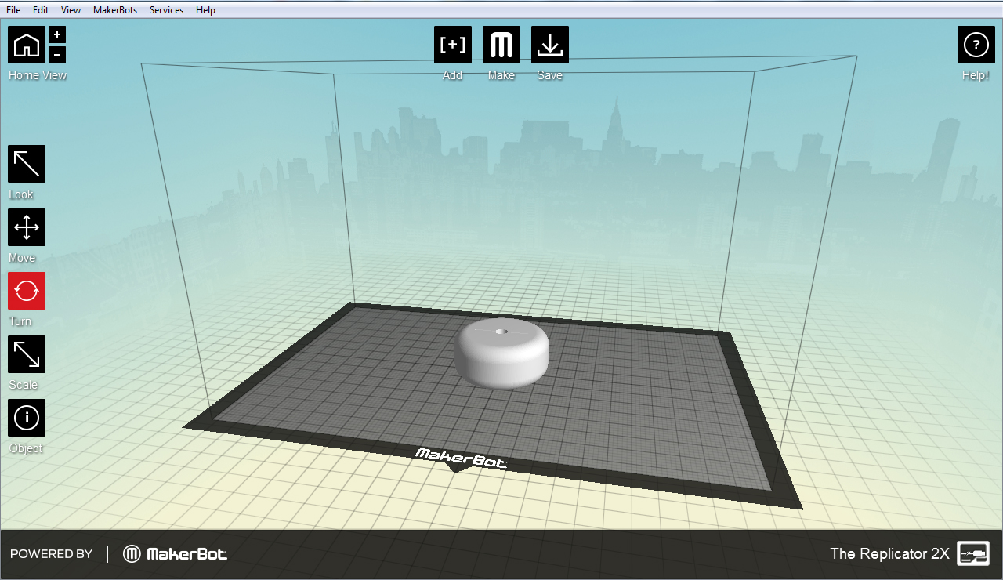This screenshot has width=1003, height=580.
Task: Select the Scale tool
Action: (x=27, y=354)
